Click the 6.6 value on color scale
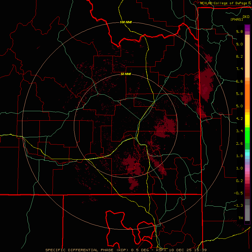Image resolution: width=252 pixels, height=252 pixels. (x=239, y=81)
